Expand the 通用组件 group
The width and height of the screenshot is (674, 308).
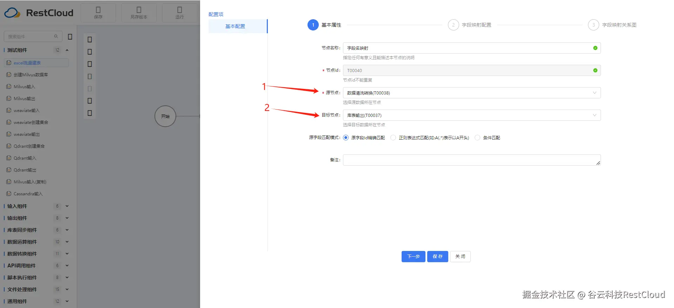(x=67, y=301)
